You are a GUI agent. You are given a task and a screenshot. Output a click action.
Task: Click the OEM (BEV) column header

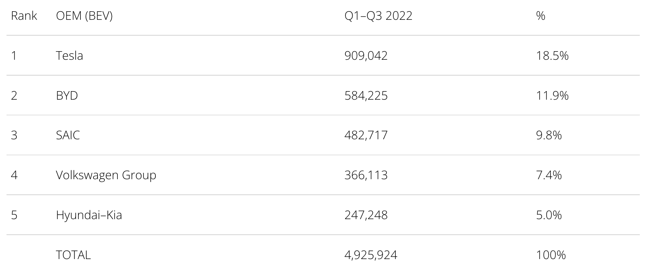84,16
